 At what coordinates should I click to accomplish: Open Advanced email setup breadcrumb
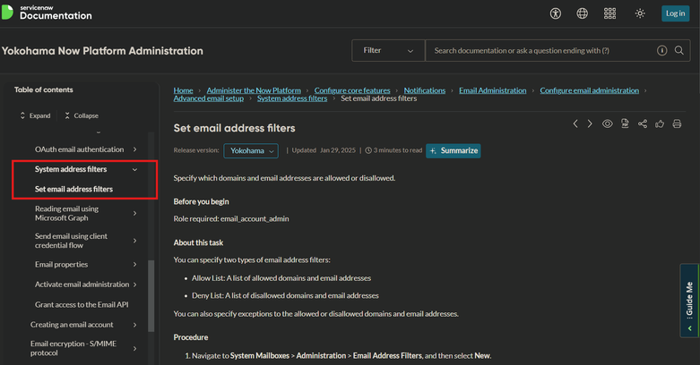[209, 98]
